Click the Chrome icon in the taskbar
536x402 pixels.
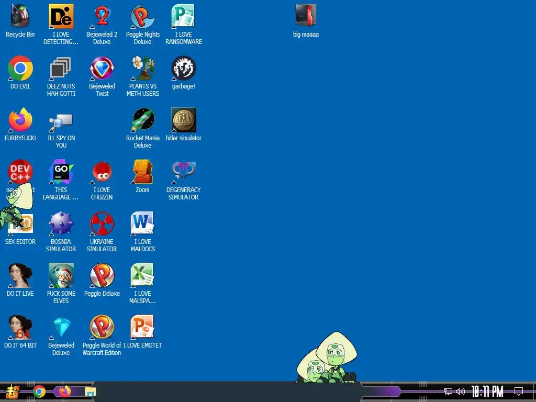[x=39, y=392]
